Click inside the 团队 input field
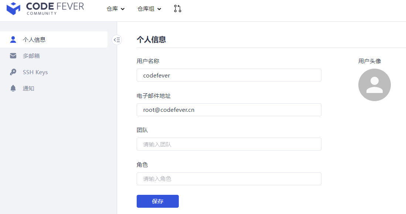 (229, 144)
